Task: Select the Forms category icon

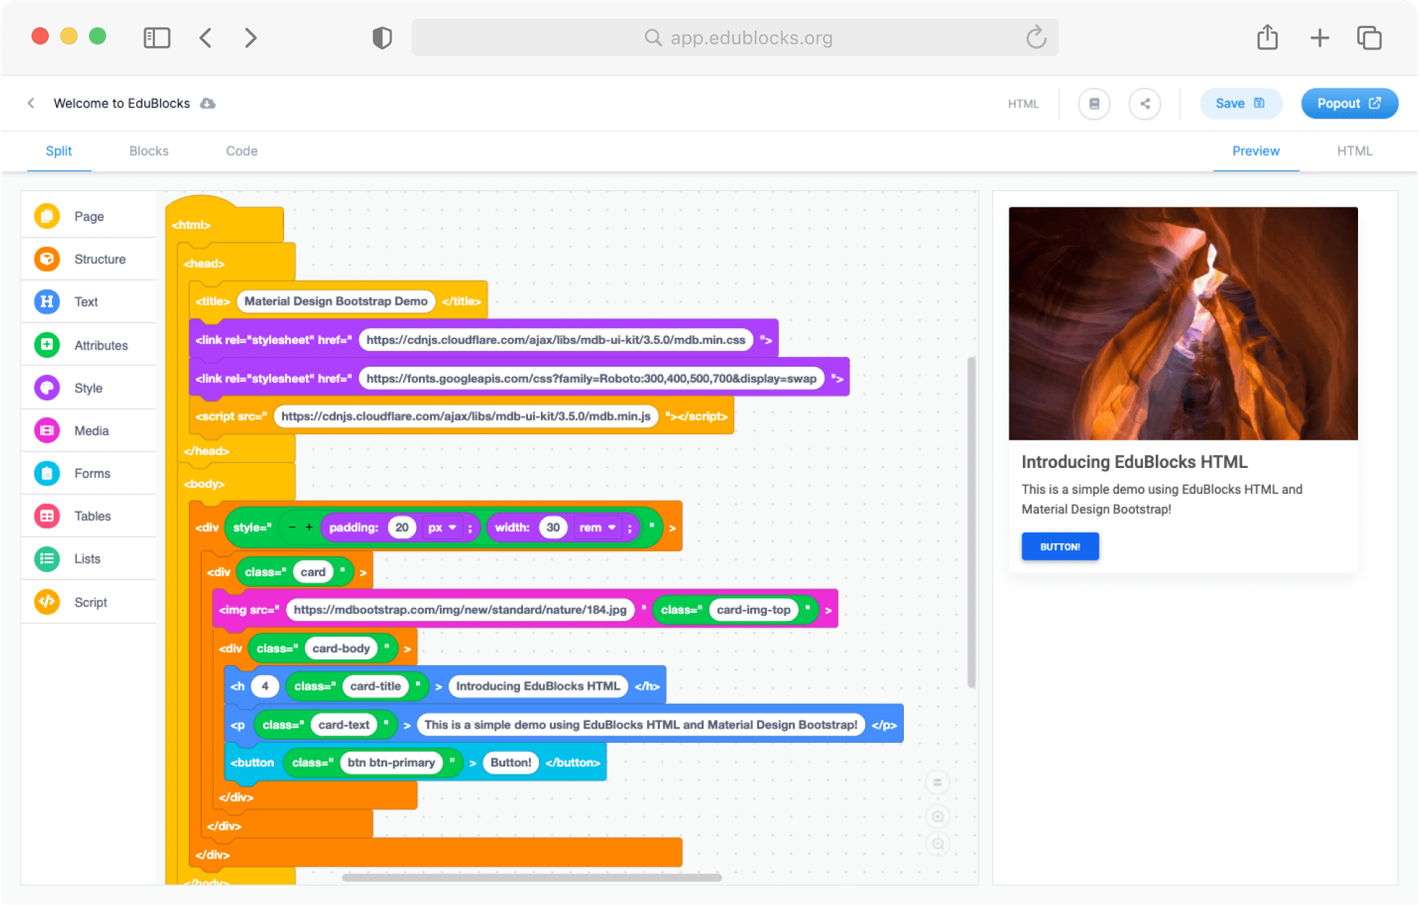Action: pyautogui.click(x=47, y=473)
